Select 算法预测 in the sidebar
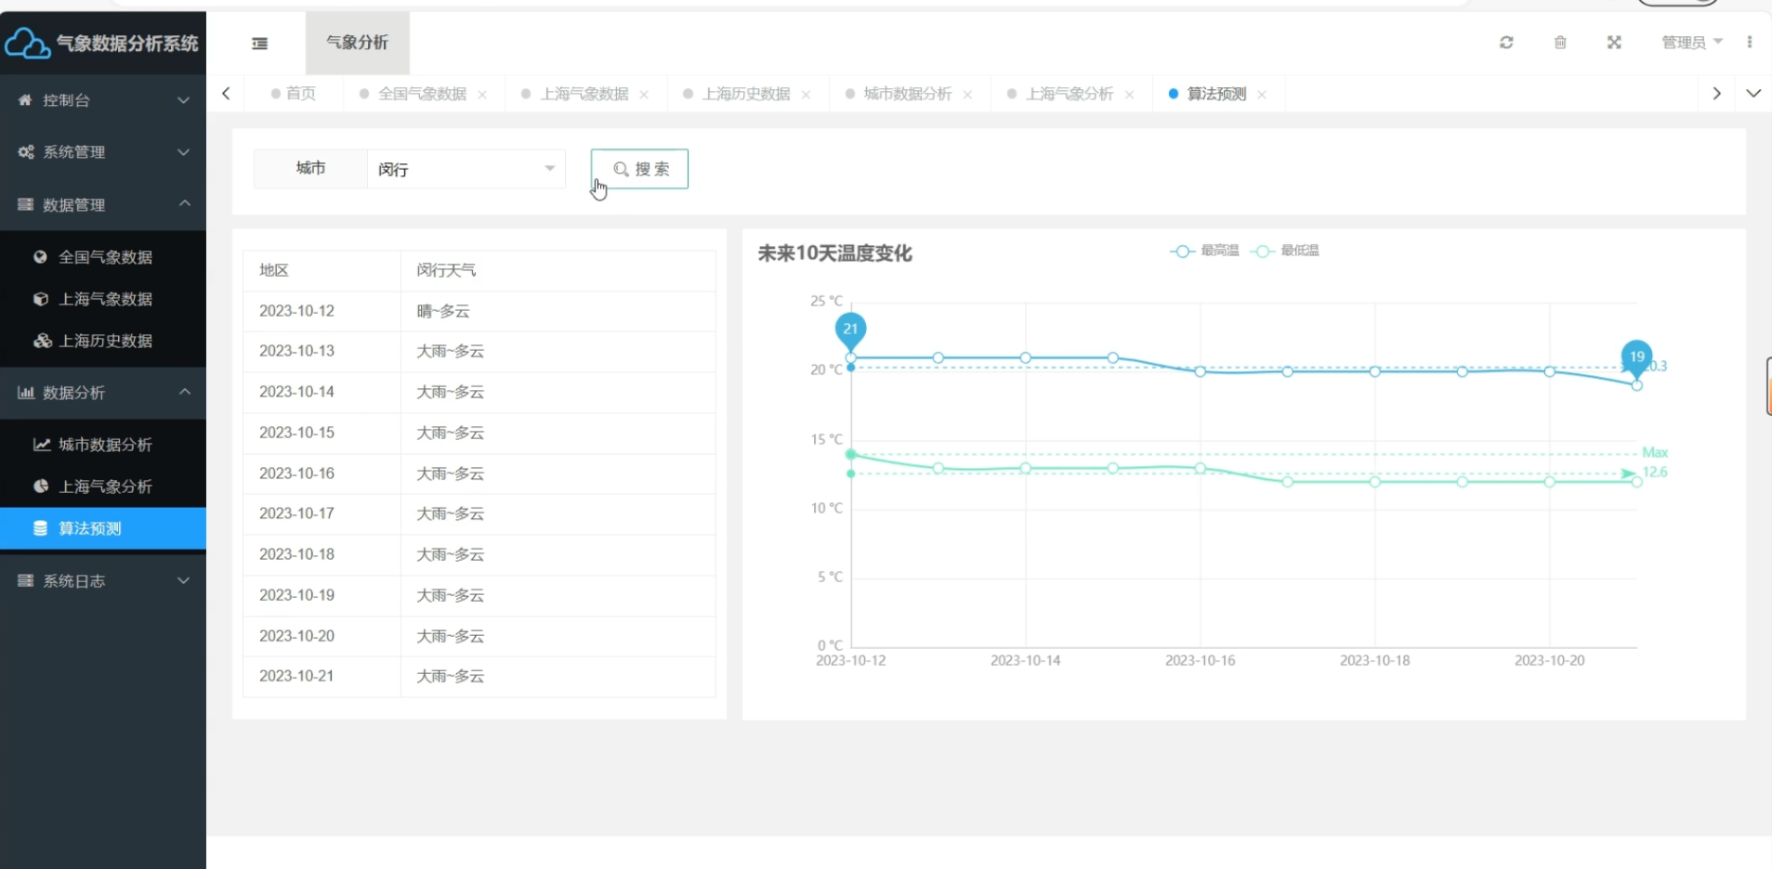1772x869 pixels. point(103,528)
